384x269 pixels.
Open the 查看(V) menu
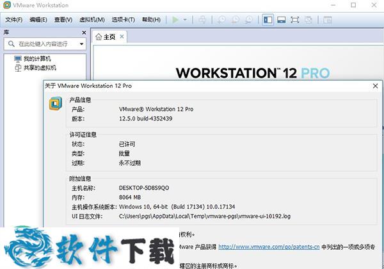pos(63,20)
